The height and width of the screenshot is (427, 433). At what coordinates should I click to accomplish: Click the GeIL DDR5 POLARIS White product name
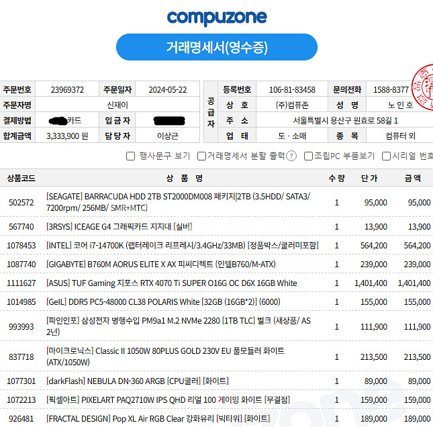163,302
